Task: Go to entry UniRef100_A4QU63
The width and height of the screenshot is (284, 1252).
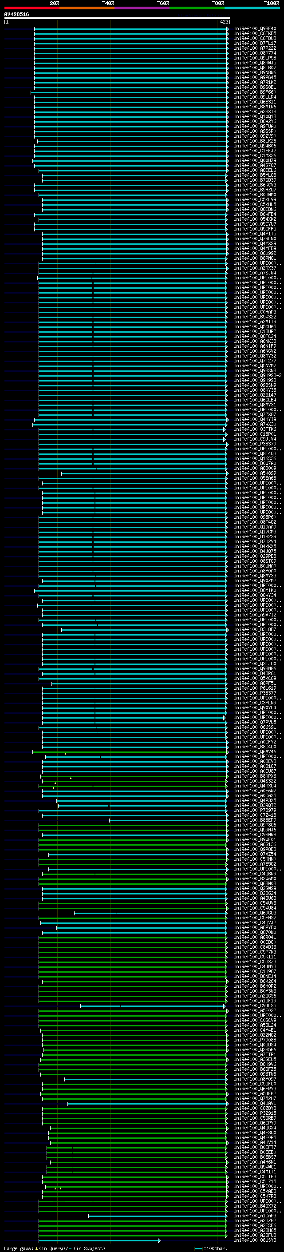Action: [x=254, y=898]
